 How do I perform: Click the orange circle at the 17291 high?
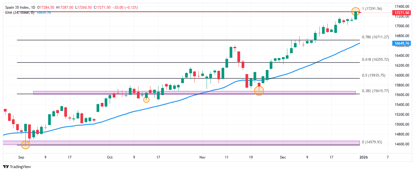coord(355,11)
